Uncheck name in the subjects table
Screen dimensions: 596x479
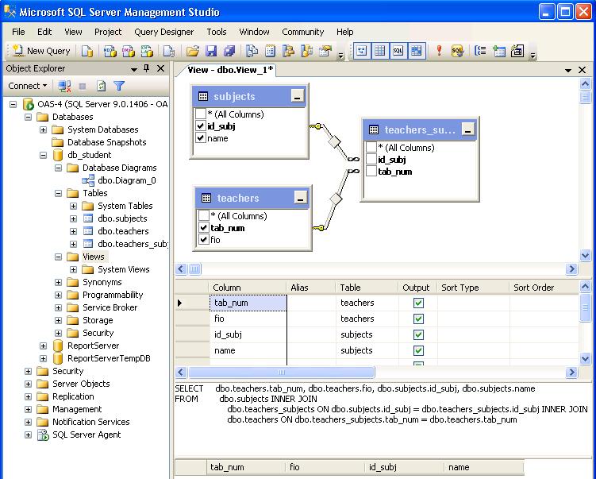201,137
